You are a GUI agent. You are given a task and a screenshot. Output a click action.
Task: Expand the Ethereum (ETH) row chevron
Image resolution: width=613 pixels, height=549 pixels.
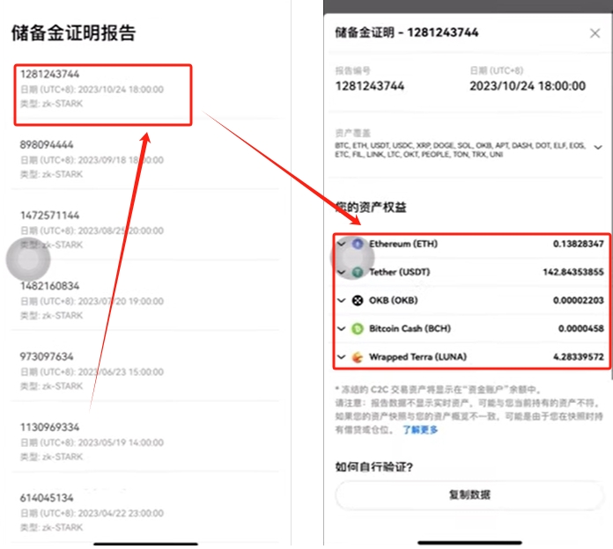(x=342, y=244)
